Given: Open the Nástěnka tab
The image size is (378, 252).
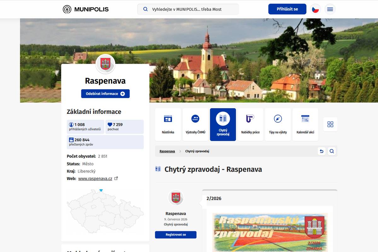Looking at the screenshot, I should (168, 125).
